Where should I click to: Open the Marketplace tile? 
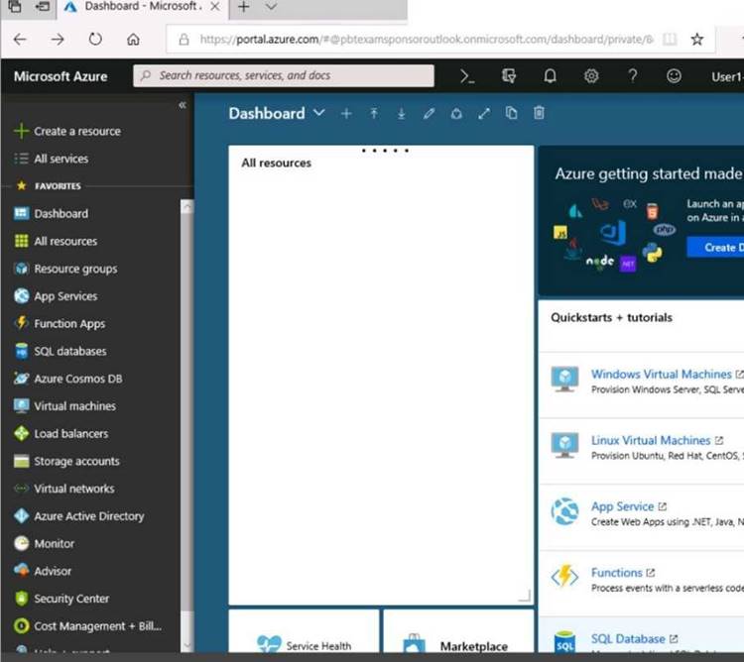458,631
